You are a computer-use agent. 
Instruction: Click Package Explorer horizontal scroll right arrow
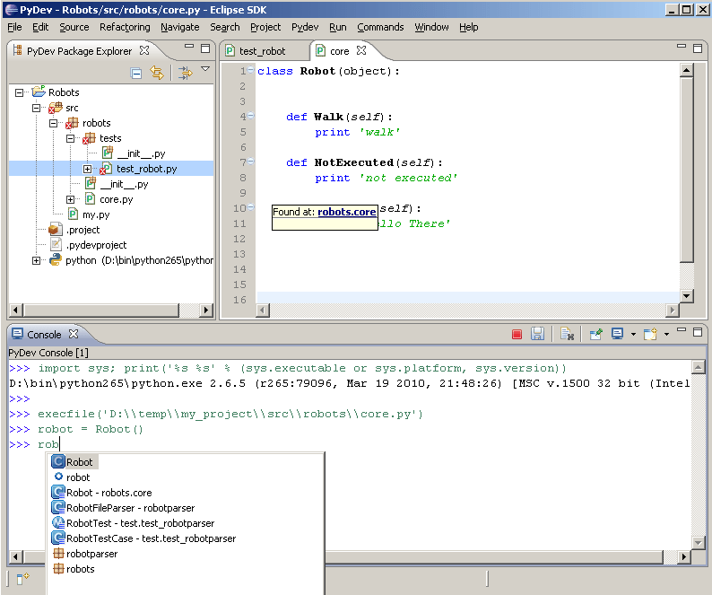pos(206,310)
